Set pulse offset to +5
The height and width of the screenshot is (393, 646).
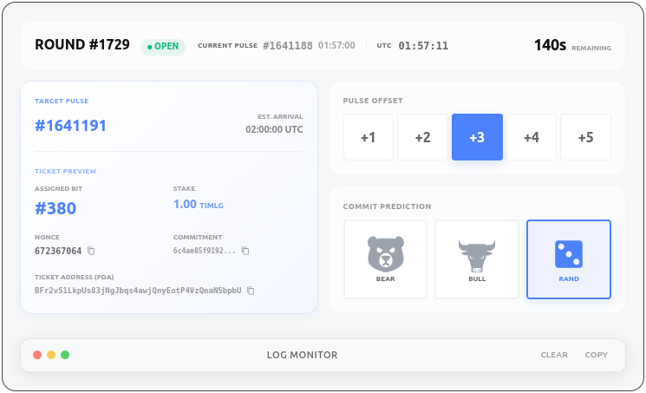[585, 137]
